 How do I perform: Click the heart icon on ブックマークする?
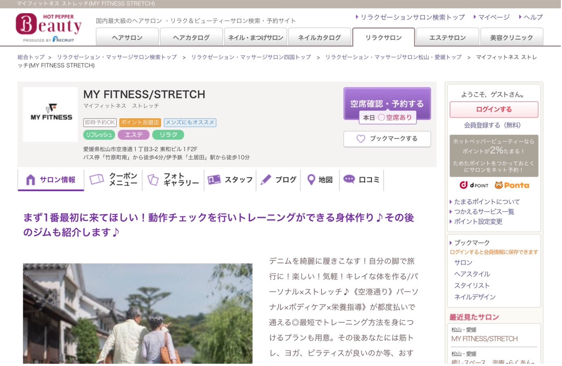pyautogui.click(x=361, y=139)
